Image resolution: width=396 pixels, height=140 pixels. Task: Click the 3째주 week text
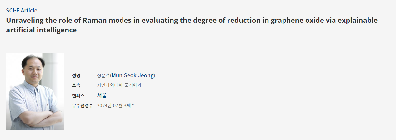coord(130,105)
